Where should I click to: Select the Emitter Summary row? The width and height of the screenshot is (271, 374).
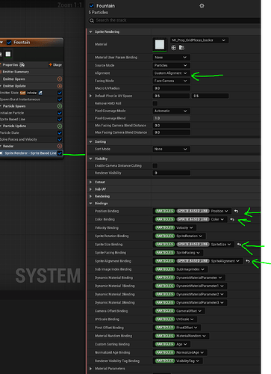pyautogui.click(x=31, y=72)
